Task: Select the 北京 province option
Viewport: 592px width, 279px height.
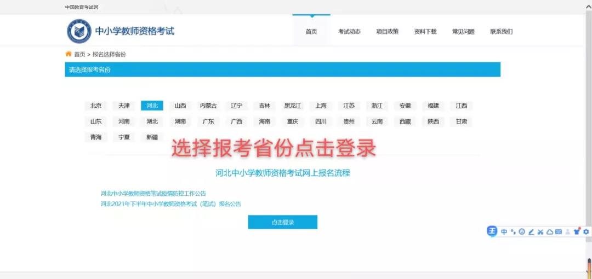Action: point(96,106)
